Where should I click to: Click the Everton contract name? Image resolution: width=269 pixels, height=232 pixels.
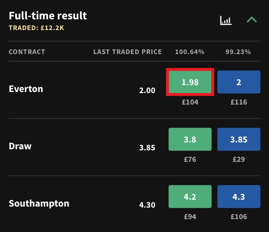(26, 89)
